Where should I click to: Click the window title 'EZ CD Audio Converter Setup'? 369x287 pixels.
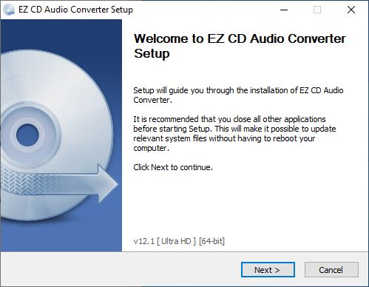click(75, 10)
